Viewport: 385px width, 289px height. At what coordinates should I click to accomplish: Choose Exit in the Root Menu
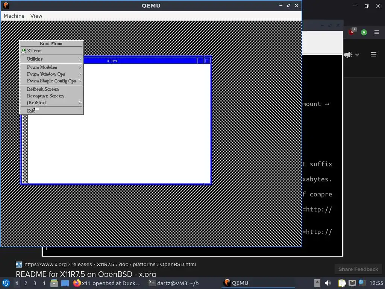[51, 111]
